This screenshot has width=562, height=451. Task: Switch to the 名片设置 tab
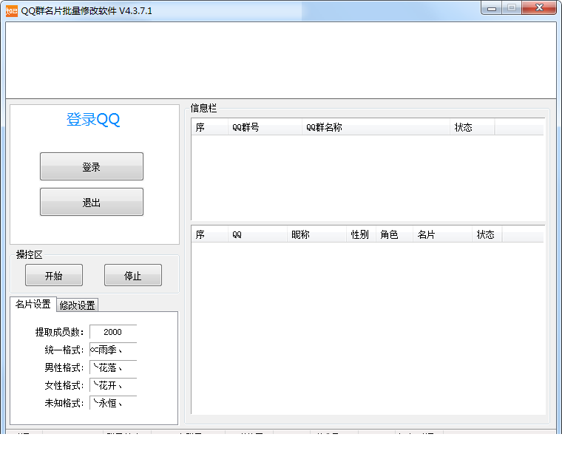pyautogui.click(x=33, y=304)
